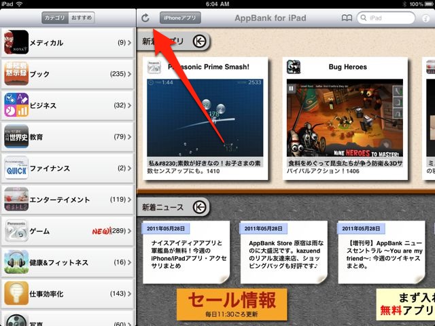This screenshot has width=435, height=326.
Task: Switch to the おすすめ tab
Action: (82, 18)
